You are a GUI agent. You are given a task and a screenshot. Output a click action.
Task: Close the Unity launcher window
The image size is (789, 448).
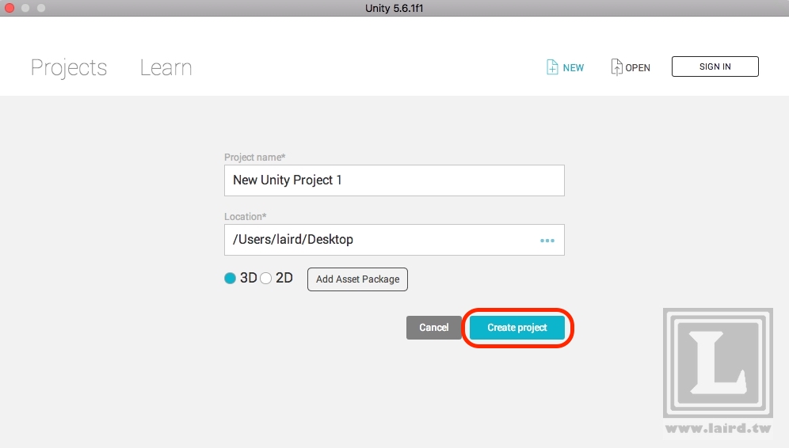[10, 7]
